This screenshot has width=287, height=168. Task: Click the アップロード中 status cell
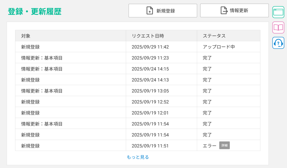pos(219,47)
